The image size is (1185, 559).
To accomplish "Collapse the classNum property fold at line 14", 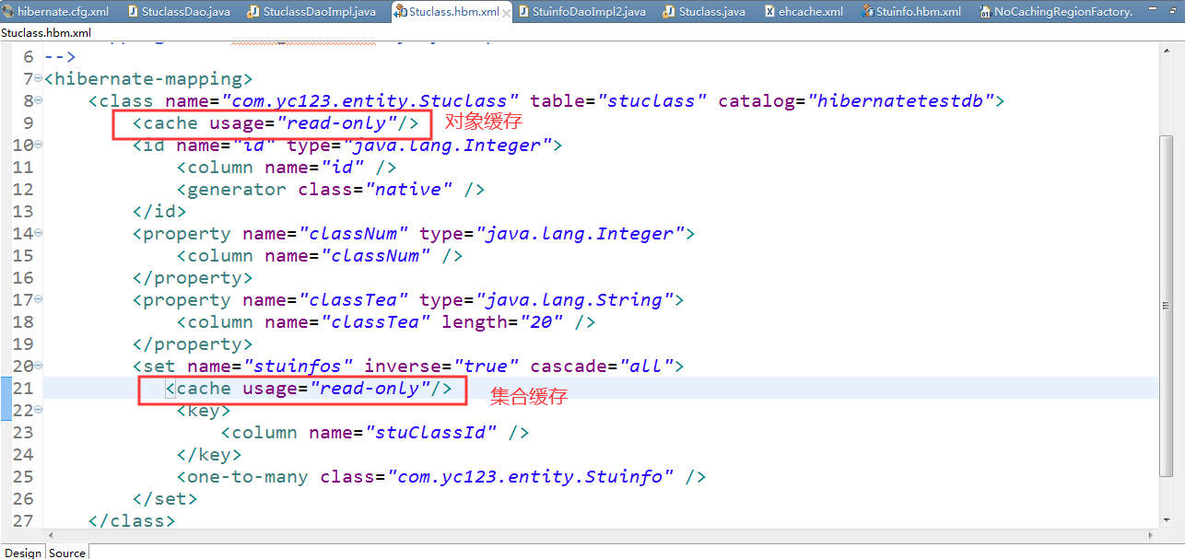I will click(x=38, y=233).
